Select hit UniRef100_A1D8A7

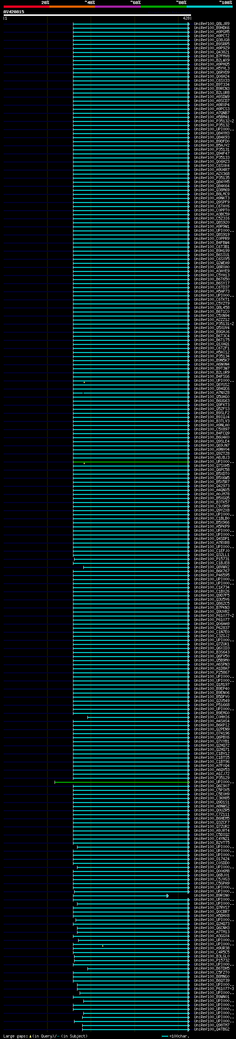click(x=212, y=668)
